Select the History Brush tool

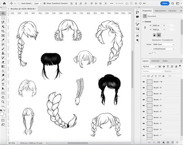(x=3, y=58)
